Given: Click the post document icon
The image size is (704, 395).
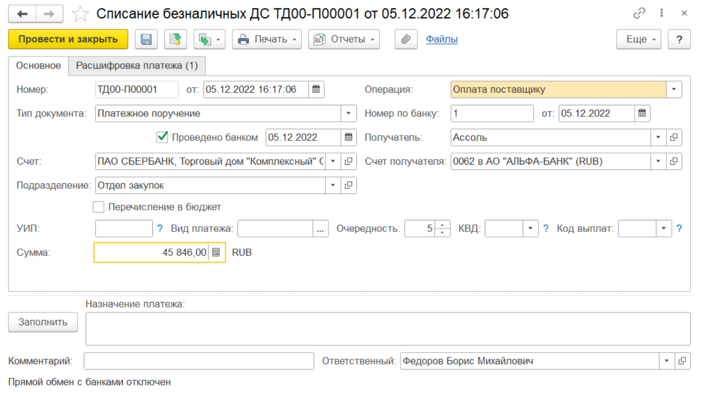Looking at the screenshot, I should [x=175, y=39].
